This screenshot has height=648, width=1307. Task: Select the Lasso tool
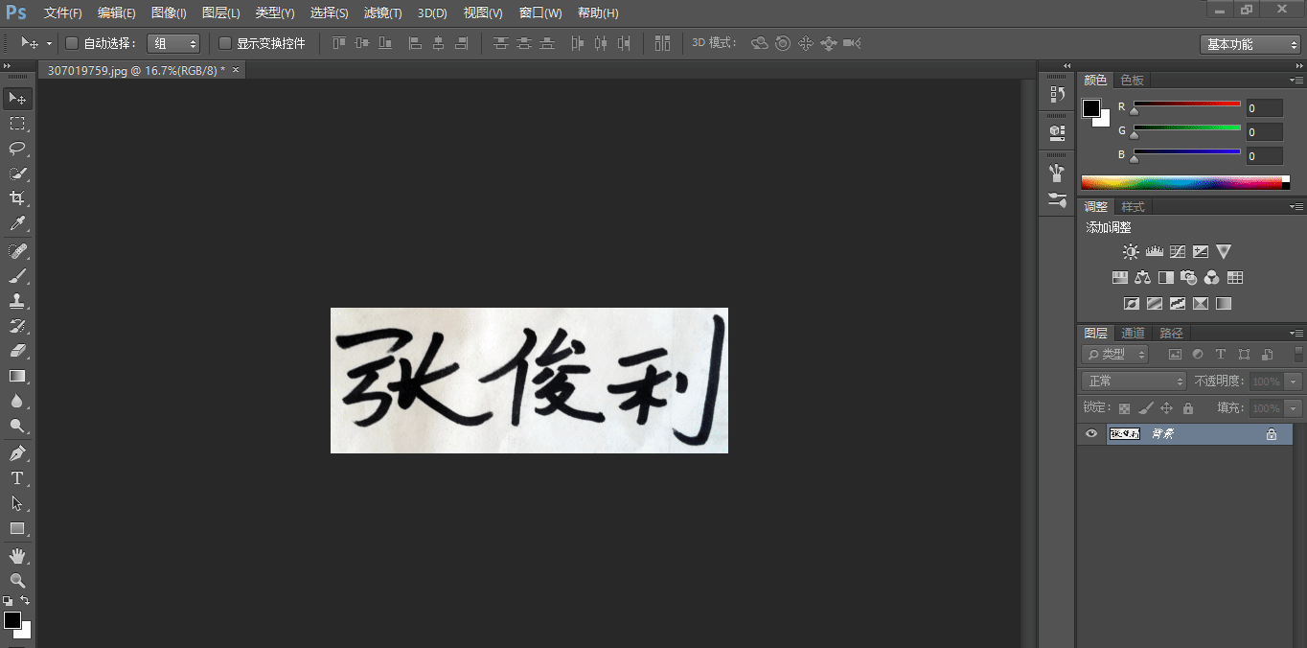click(x=17, y=149)
